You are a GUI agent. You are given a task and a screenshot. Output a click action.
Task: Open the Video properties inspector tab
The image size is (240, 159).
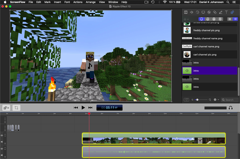click(186, 12)
